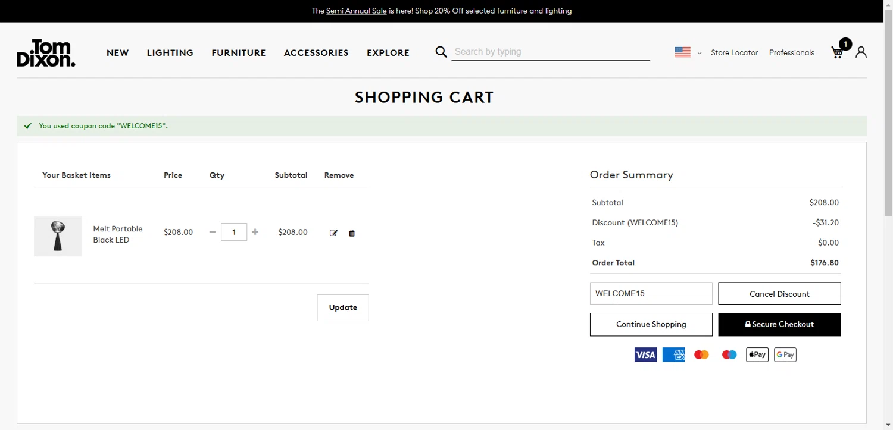Click the Tax $0.00 value

tap(828, 243)
